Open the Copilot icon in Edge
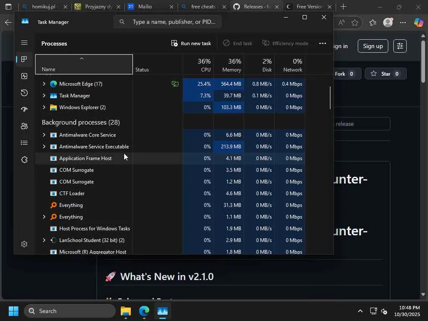Viewport: 428px width, 321px height. [418, 23]
